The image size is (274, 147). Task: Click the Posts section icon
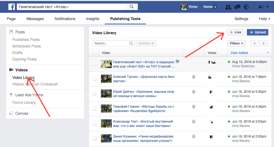11,32
